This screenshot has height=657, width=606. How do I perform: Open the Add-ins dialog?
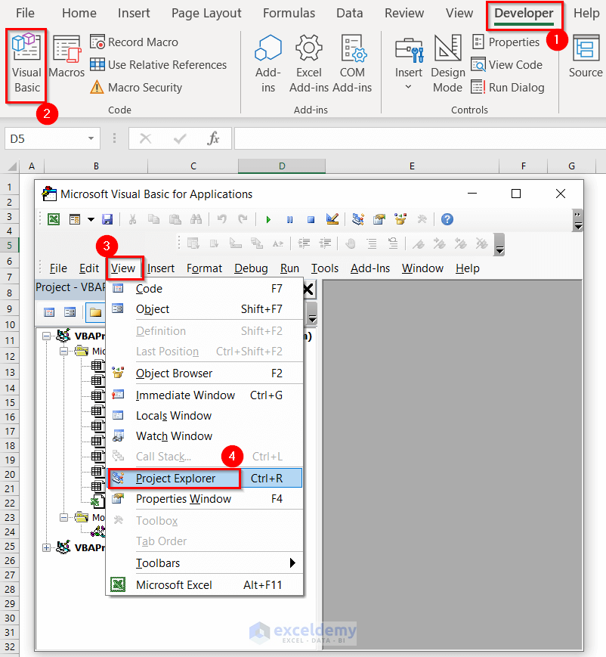(268, 64)
